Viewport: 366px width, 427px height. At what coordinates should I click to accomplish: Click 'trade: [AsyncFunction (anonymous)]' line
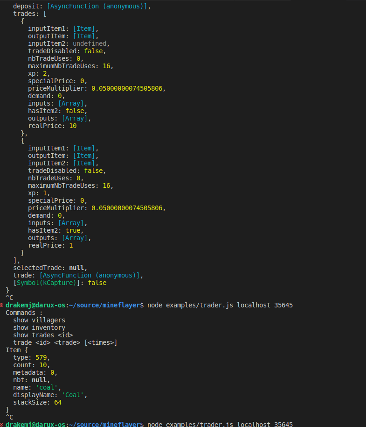(78, 275)
